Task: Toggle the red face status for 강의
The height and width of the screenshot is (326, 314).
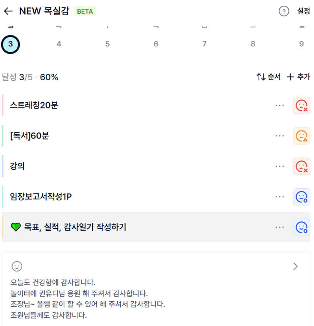Action: 301,166
